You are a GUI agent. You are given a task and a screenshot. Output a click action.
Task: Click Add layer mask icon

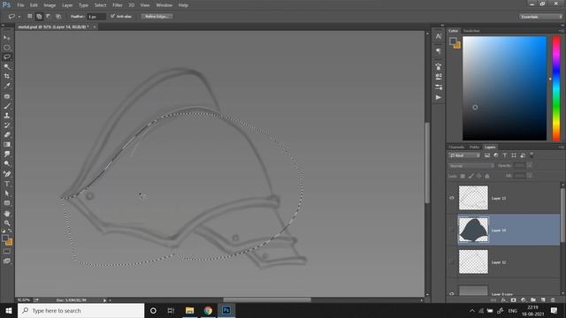point(513,300)
